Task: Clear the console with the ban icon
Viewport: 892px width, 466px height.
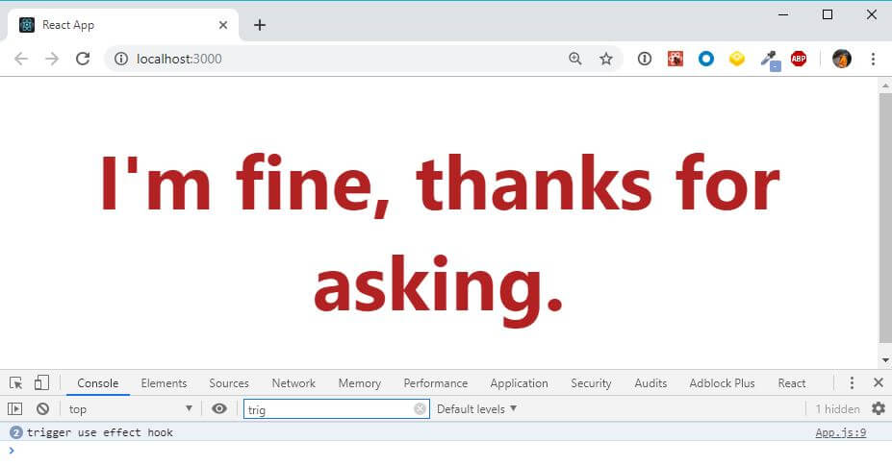Action: click(x=42, y=408)
